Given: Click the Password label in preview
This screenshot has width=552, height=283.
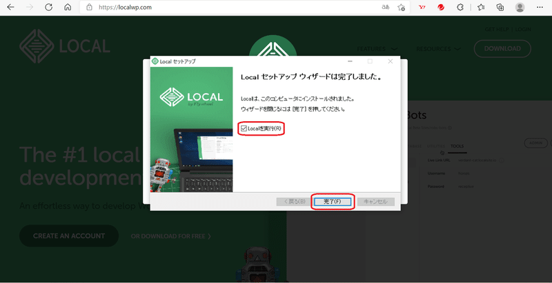Looking at the screenshot, I should (436, 187).
